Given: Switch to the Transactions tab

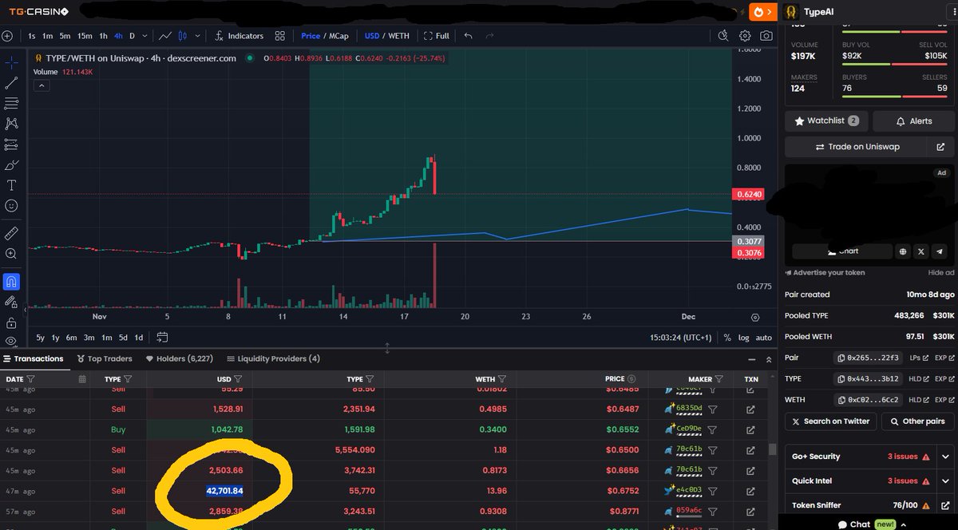Looking at the screenshot, I should 33,358.
